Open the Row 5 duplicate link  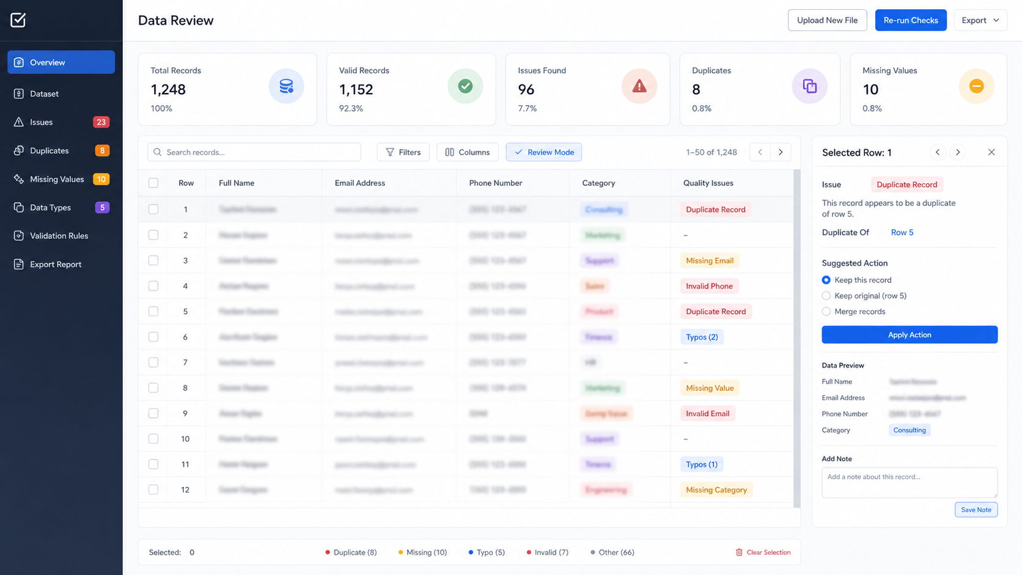(x=902, y=232)
